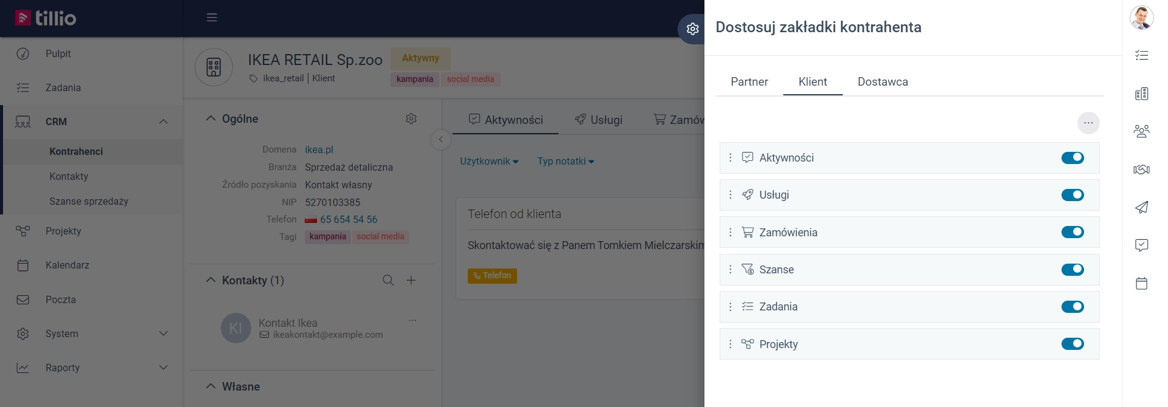This screenshot has height=407, width=1168.
Task: Open the handshake icon in right rail
Action: point(1142,169)
